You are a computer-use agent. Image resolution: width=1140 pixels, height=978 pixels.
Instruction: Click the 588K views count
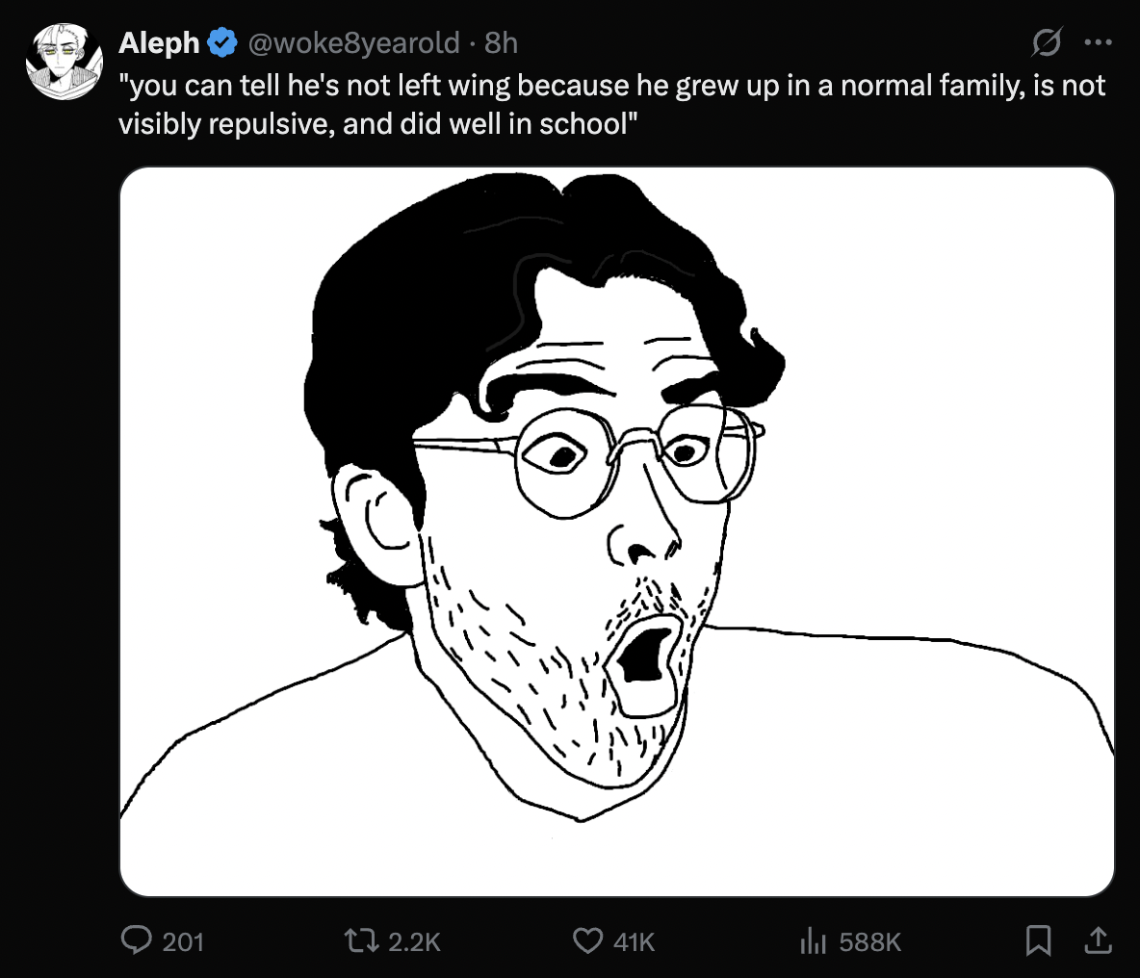[870, 940]
